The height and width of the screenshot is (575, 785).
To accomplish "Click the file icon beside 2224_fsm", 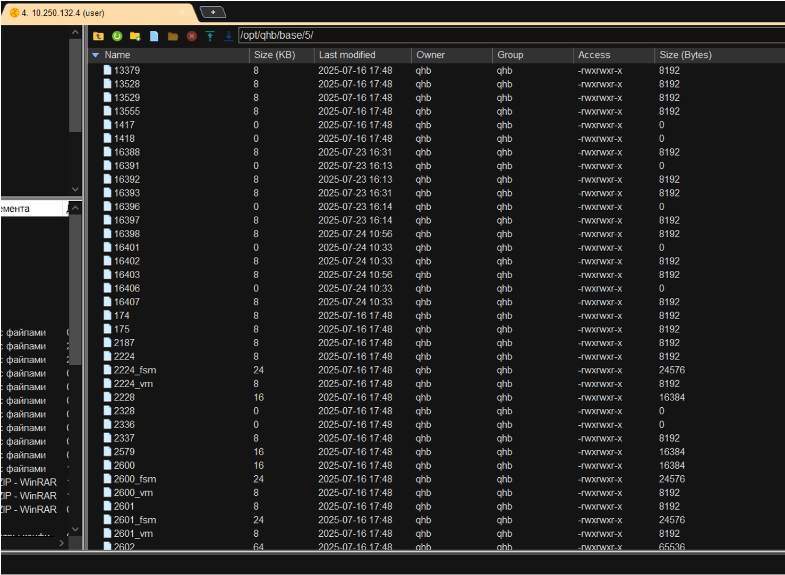I will coord(108,370).
